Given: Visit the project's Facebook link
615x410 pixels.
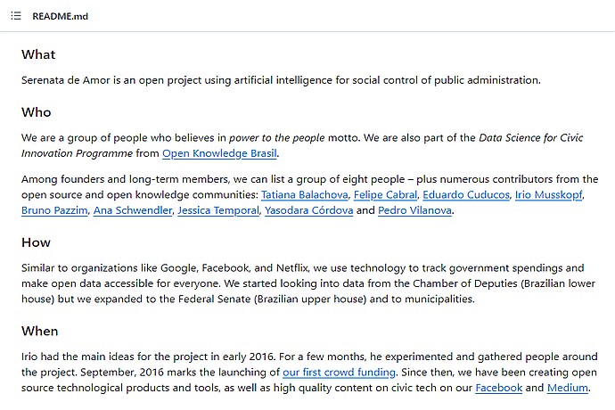Looking at the screenshot, I should point(499,388).
